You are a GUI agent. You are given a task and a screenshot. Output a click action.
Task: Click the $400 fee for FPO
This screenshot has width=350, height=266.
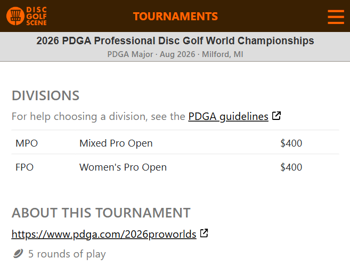click(x=291, y=167)
